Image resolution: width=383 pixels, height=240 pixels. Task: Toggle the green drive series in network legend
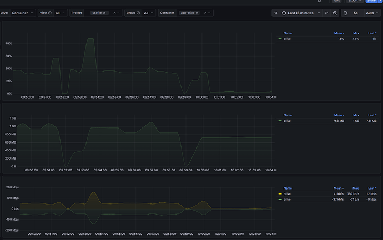[x=286, y=199]
